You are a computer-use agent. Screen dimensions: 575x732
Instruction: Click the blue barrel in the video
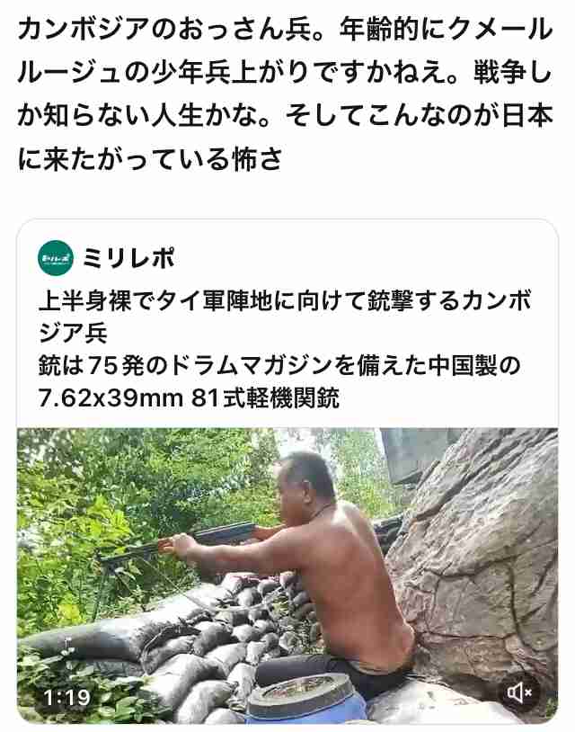[305, 701]
